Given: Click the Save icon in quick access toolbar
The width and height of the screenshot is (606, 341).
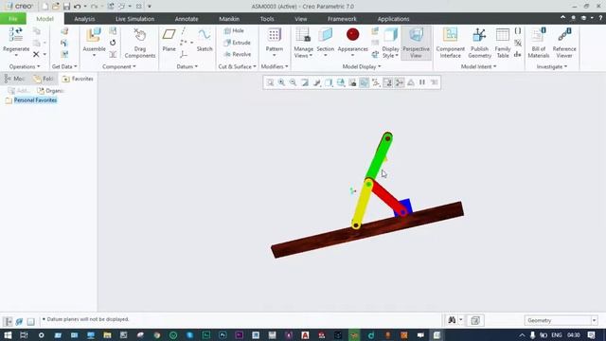Looking at the screenshot, I should pyautogui.click(x=66, y=7).
